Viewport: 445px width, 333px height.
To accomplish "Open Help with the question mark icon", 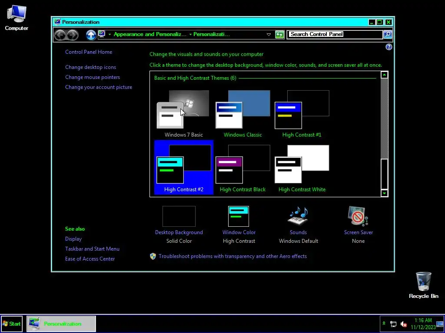I will click(x=389, y=47).
